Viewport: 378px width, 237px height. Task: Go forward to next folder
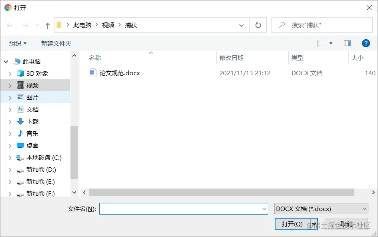coord(25,25)
